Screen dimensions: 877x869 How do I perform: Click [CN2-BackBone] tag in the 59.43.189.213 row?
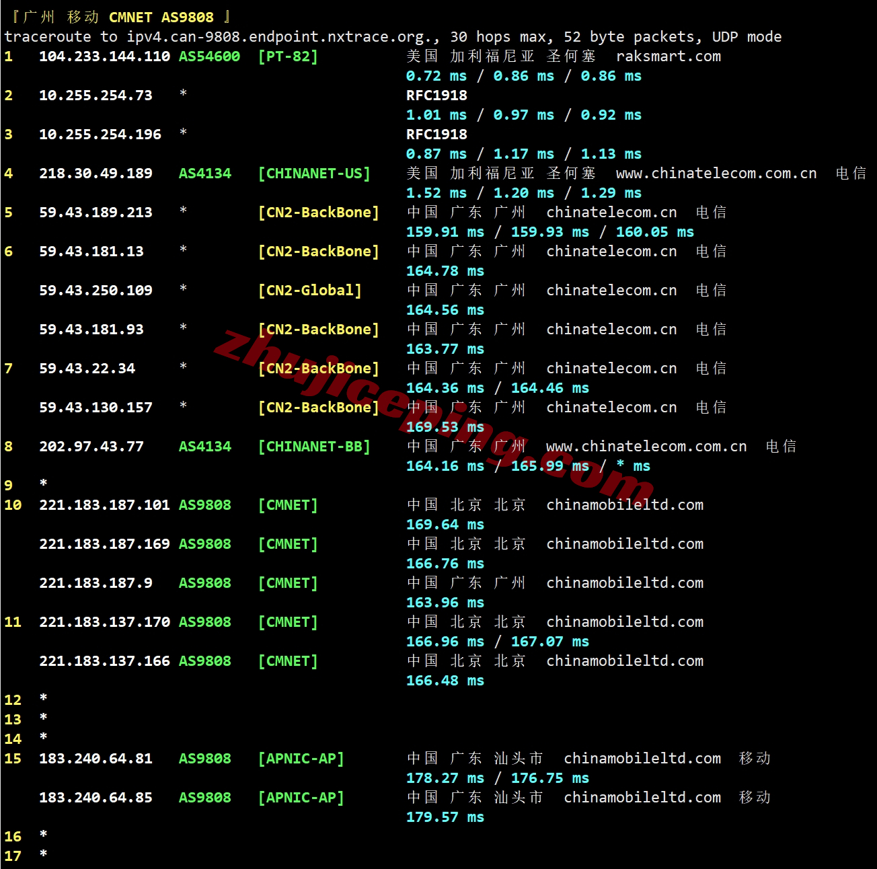click(318, 213)
